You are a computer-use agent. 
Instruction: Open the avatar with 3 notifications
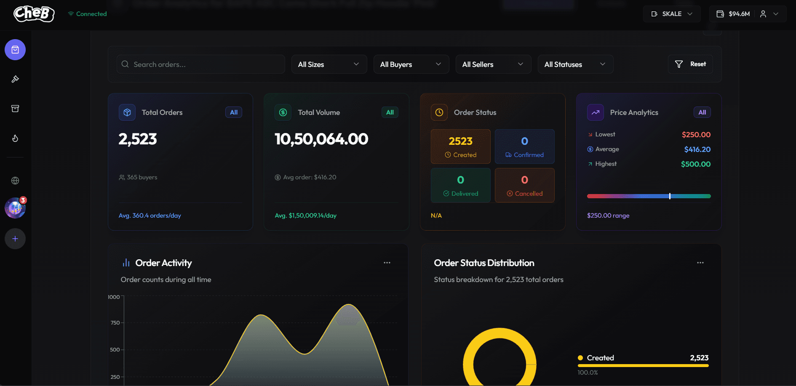tap(15, 208)
